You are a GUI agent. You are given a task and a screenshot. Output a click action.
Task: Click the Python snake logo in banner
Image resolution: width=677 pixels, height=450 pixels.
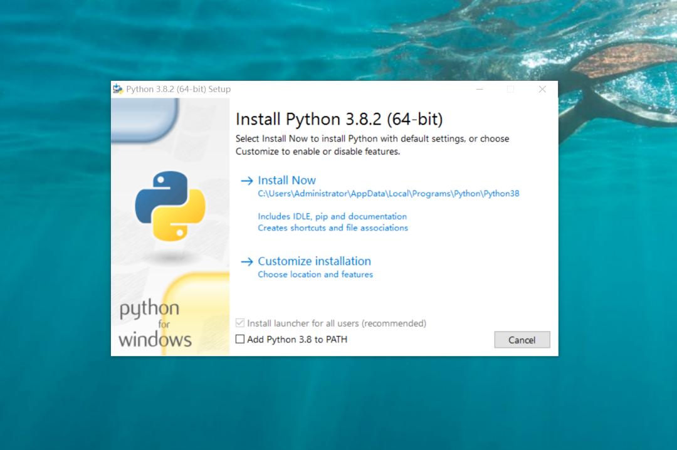click(x=170, y=206)
